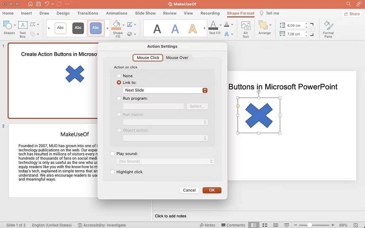Enable the Play sound checkbox

(x=112, y=154)
